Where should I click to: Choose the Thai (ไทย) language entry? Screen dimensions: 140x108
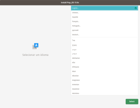104,40
